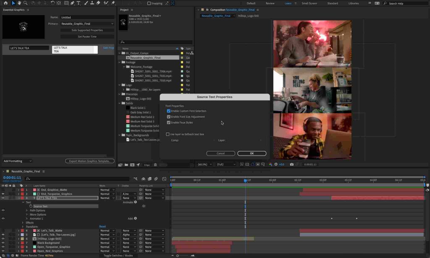The image size is (430, 258).
Task: Hide the End_Turquoise_Graphics layer eye
Action: pos(3,194)
